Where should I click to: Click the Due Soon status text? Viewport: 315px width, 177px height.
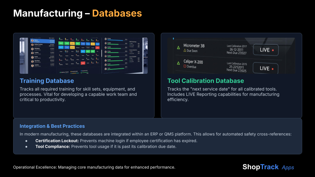[x=192, y=51]
